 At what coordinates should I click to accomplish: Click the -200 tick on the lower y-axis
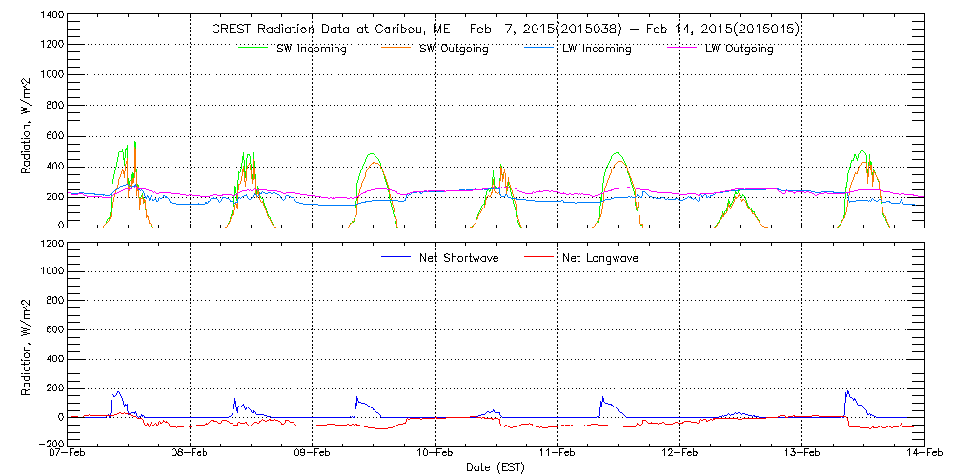[x=51, y=444]
